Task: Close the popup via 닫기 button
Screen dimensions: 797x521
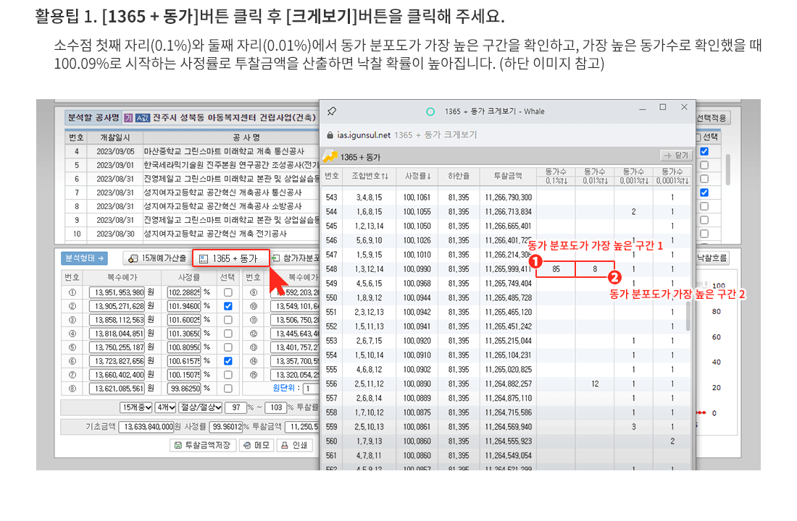Action: [677, 156]
